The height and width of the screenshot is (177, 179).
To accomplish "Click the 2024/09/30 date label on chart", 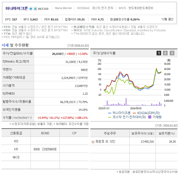I will pyautogui.click(x=136, y=108).
